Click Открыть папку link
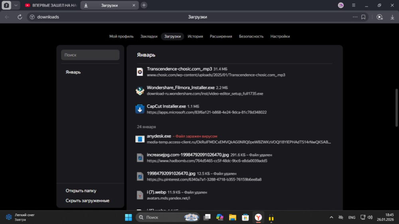399x224 pixels. (81, 191)
